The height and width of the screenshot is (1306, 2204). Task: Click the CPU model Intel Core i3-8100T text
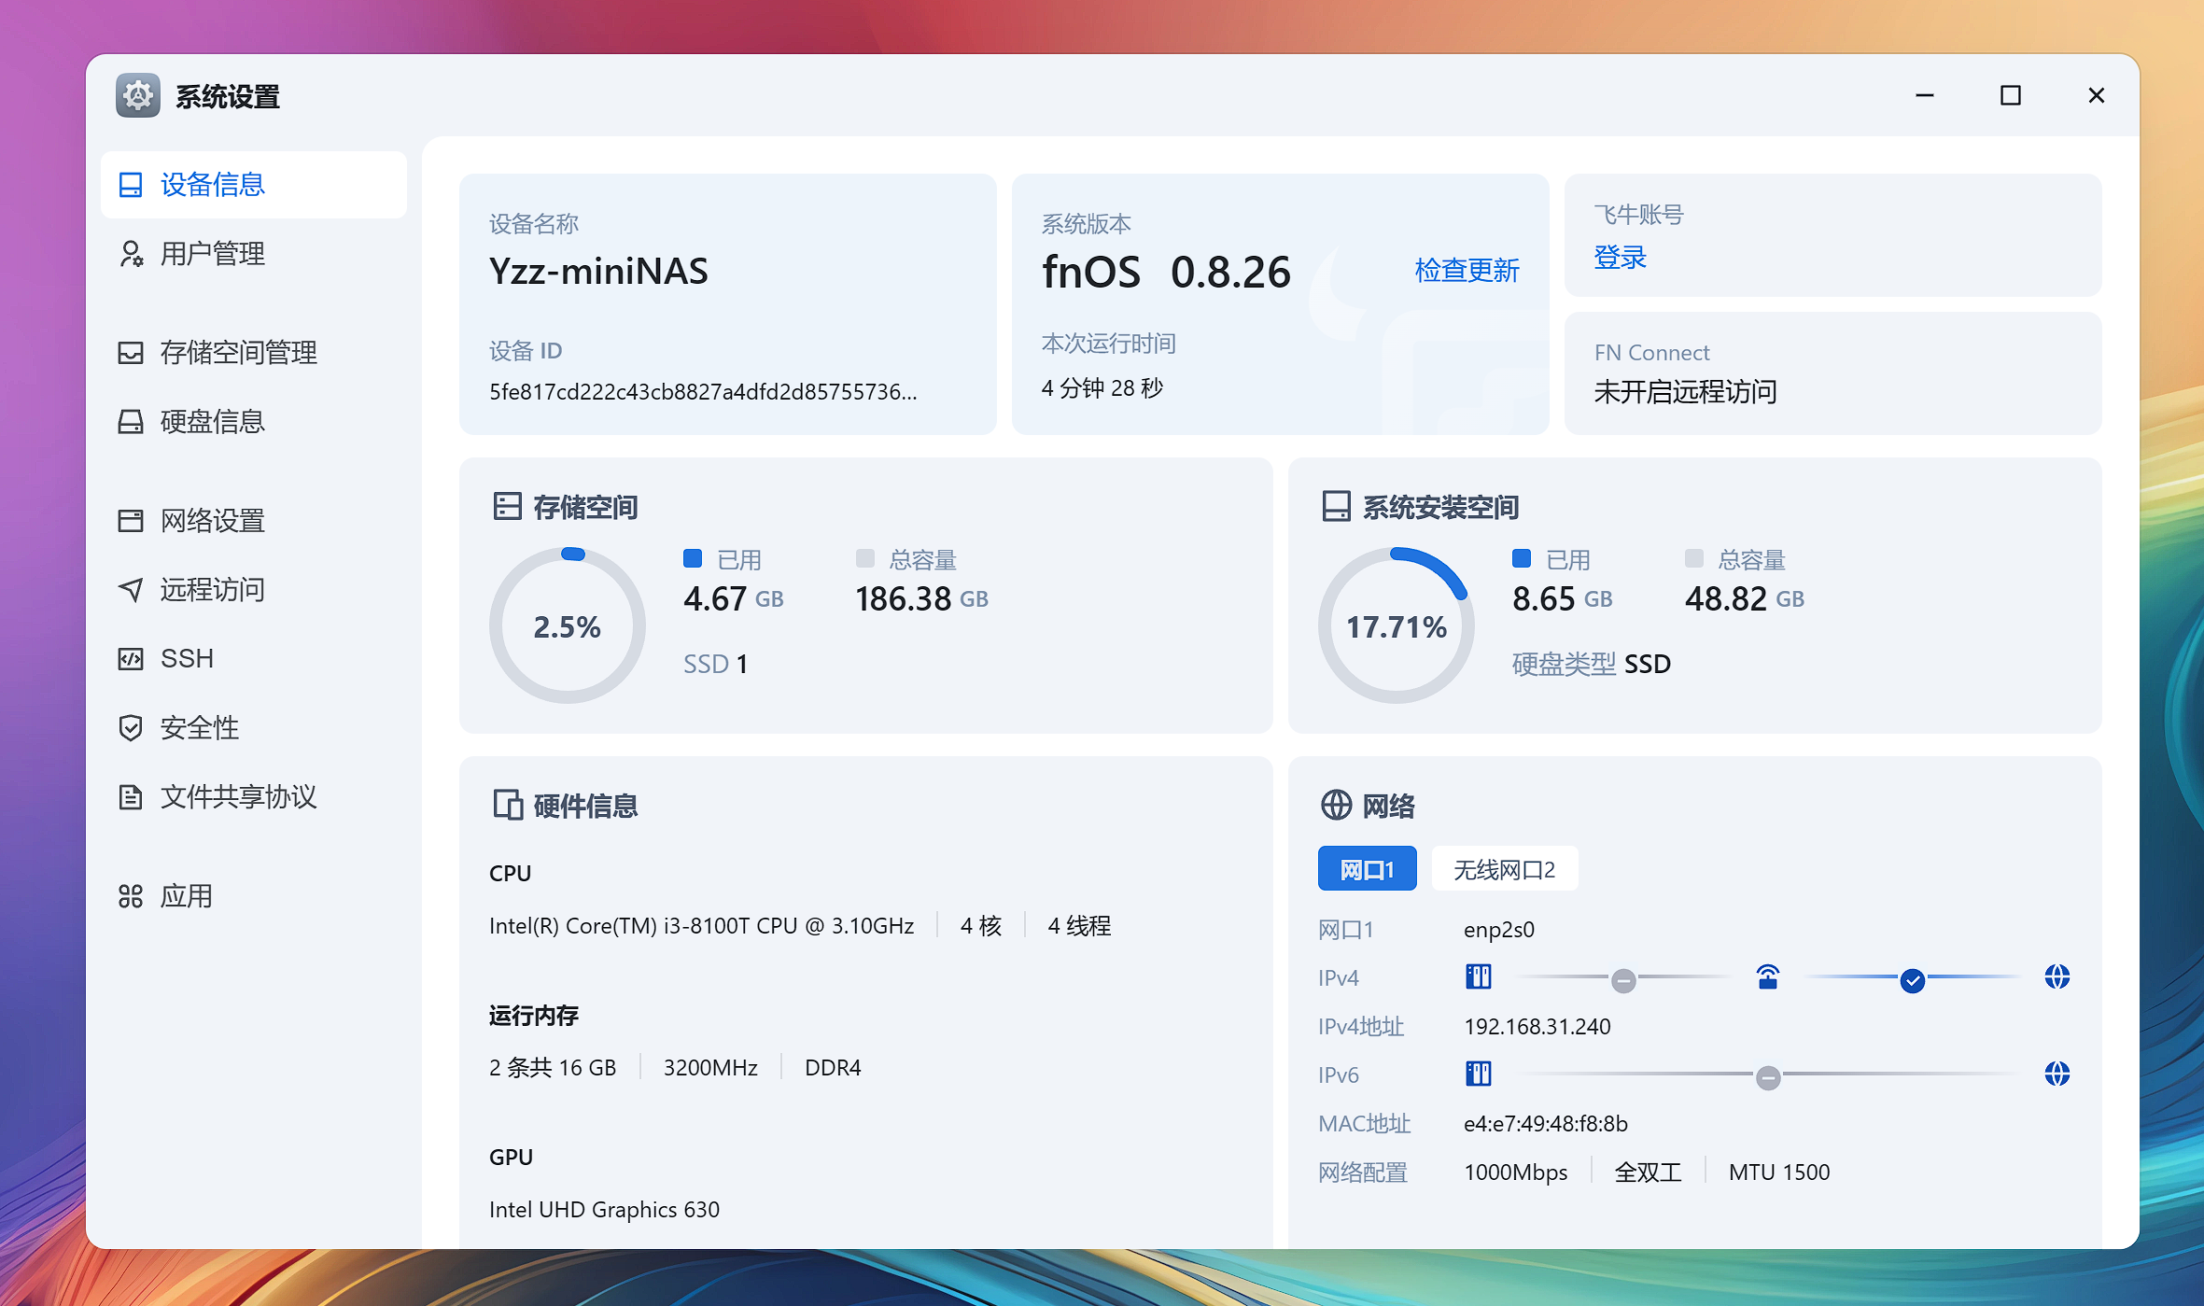702,926
